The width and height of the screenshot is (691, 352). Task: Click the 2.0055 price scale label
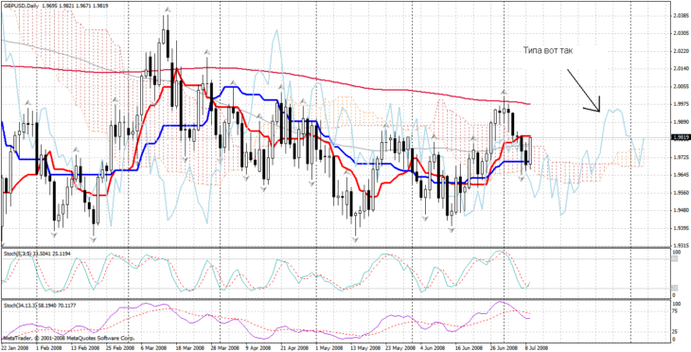pyautogui.click(x=681, y=86)
